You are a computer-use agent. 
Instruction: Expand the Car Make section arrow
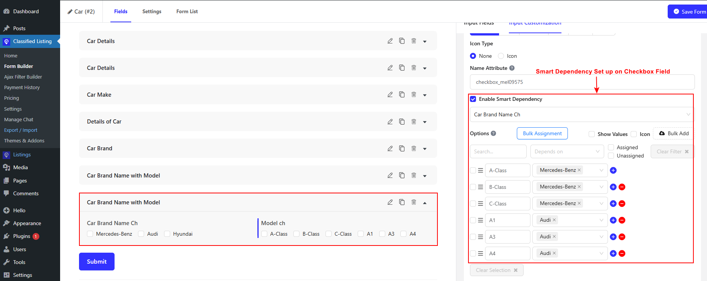point(425,95)
